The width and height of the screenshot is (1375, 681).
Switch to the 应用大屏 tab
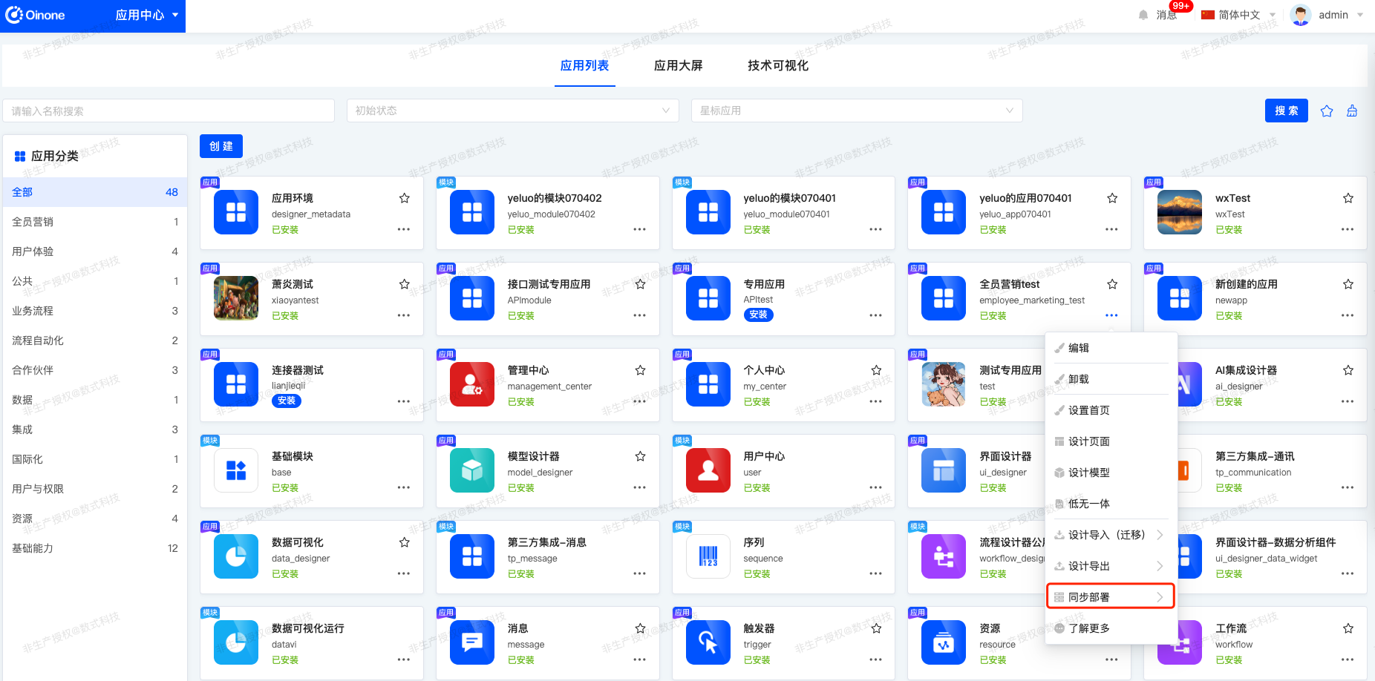tap(678, 65)
